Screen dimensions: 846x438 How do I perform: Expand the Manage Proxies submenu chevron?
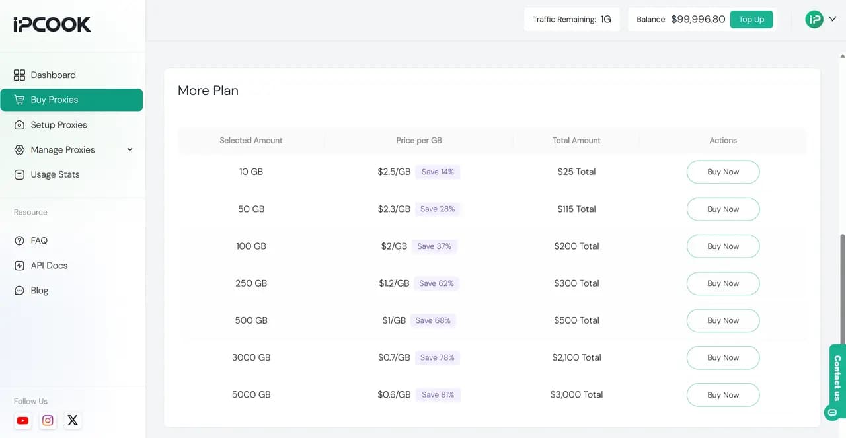(x=130, y=149)
